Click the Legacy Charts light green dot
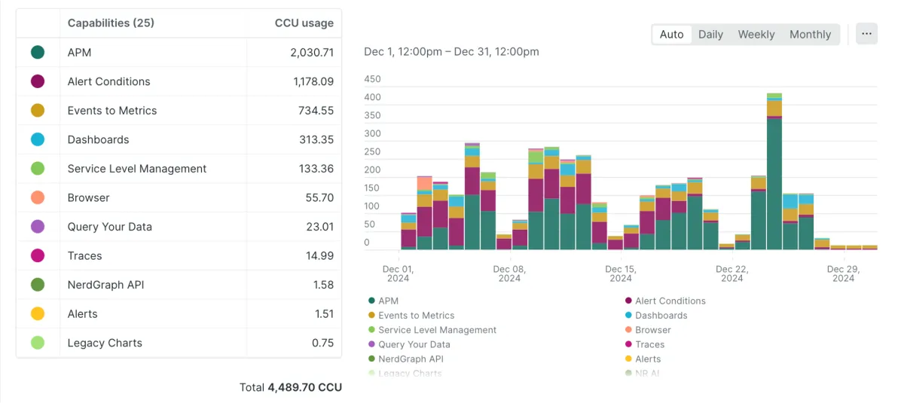The image size is (904, 403). (38, 343)
